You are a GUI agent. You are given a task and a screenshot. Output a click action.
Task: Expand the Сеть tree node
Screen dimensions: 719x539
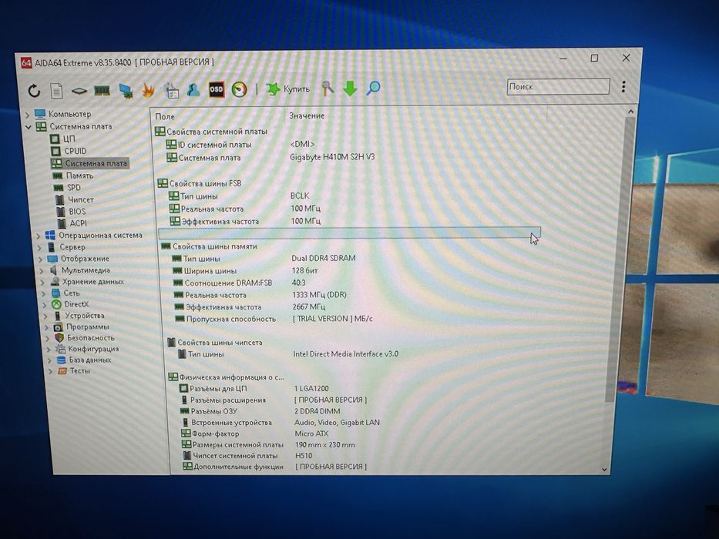pyautogui.click(x=45, y=293)
